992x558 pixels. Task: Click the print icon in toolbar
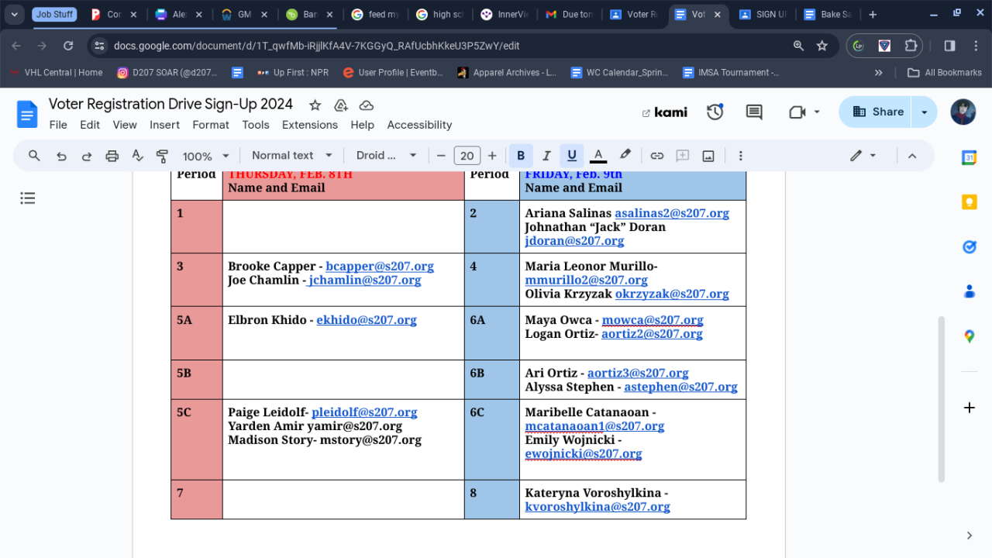click(112, 156)
